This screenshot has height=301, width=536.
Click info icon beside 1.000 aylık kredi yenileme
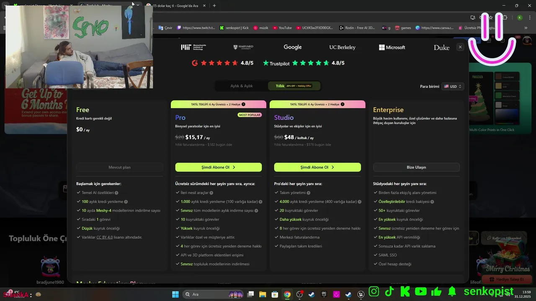(260, 202)
